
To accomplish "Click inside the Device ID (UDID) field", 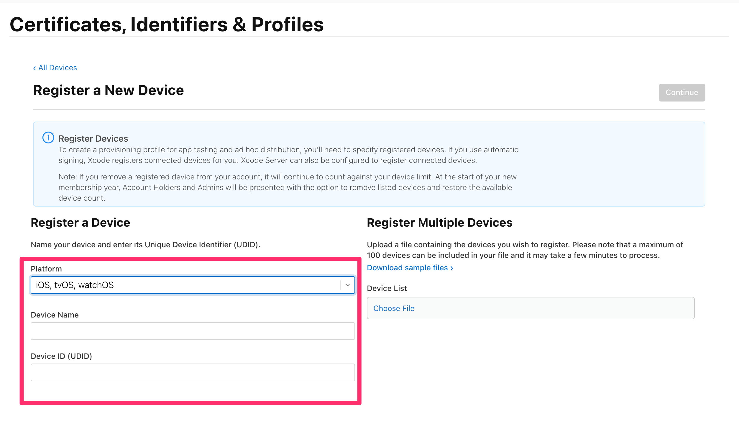I will tap(192, 372).
